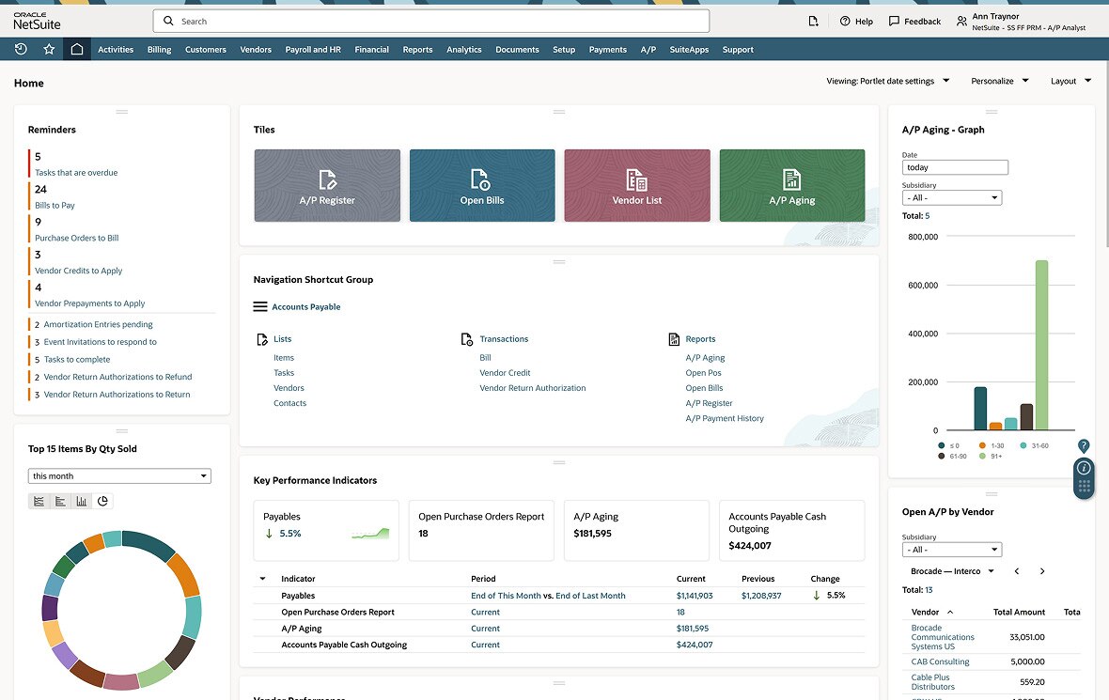Click the hamburger icon beside Accounts Payable

pos(260,307)
